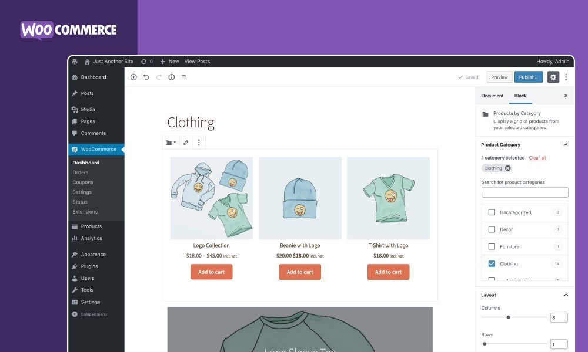Image resolution: width=588 pixels, height=352 pixels.
Task: Open block type switcher dropdown
Action: (171, 143)
